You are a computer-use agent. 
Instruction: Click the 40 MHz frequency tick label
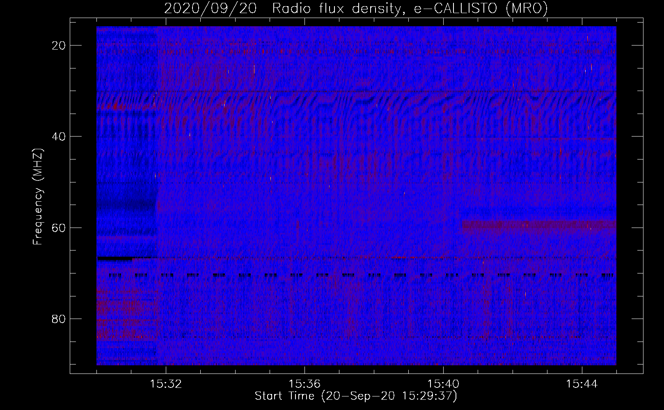59,137
